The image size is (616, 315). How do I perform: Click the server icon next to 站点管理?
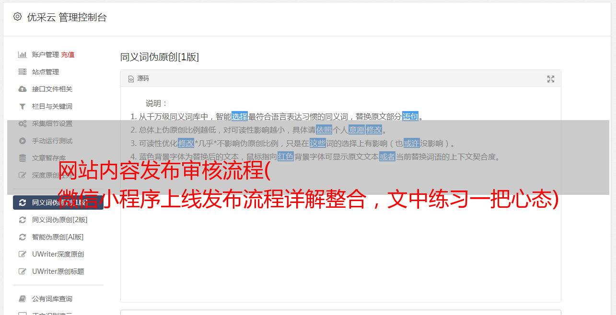point(22,72)
